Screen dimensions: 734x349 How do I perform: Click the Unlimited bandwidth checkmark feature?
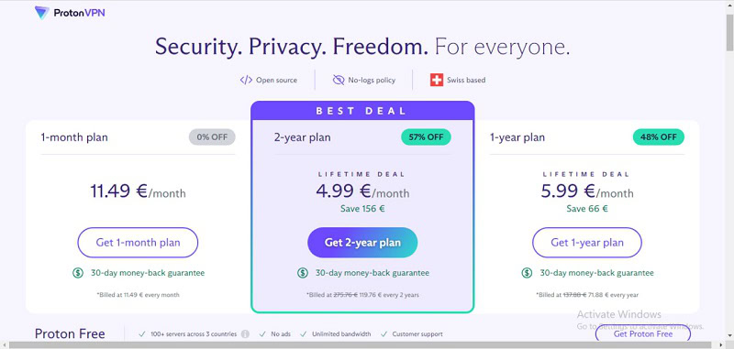pyautogui.click(x=335, y=334)
